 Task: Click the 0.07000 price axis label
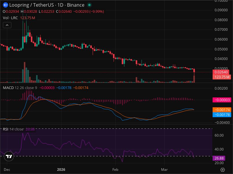221,30
